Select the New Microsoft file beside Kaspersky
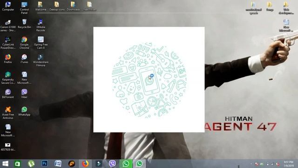The image size is (298, 168). (x=24, y=78)
